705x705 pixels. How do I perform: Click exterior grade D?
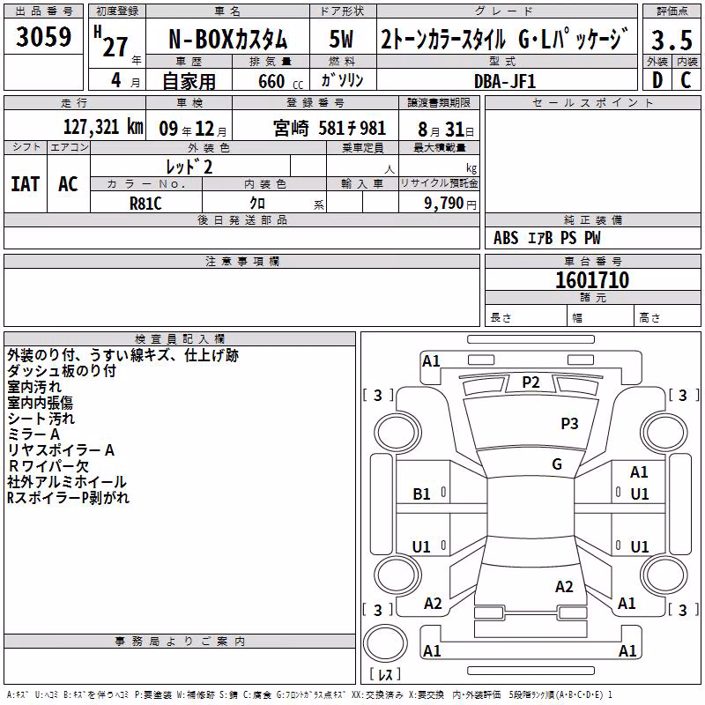pyautogui.click(x=657, y=80)
